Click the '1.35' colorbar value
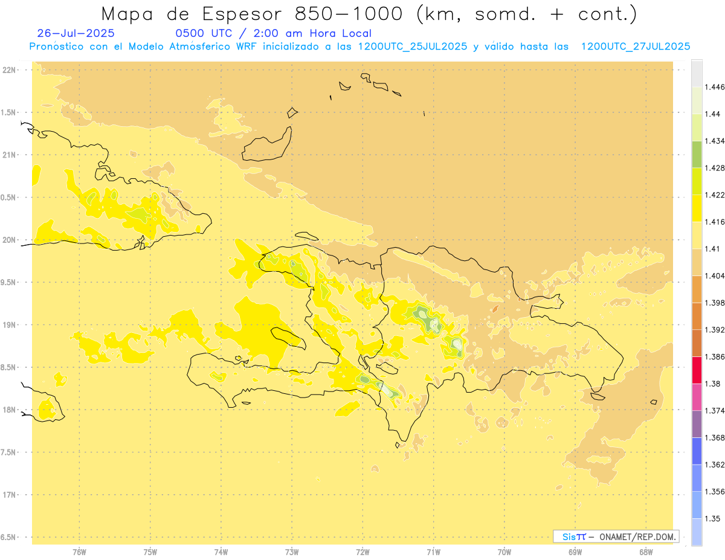The width and height of the screenshot is (725, 560). pyautogui.click(x=714, y=518)
